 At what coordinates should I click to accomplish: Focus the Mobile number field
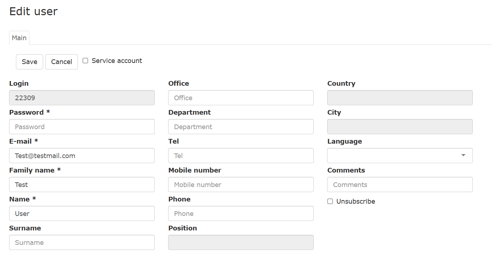[241, 184]
